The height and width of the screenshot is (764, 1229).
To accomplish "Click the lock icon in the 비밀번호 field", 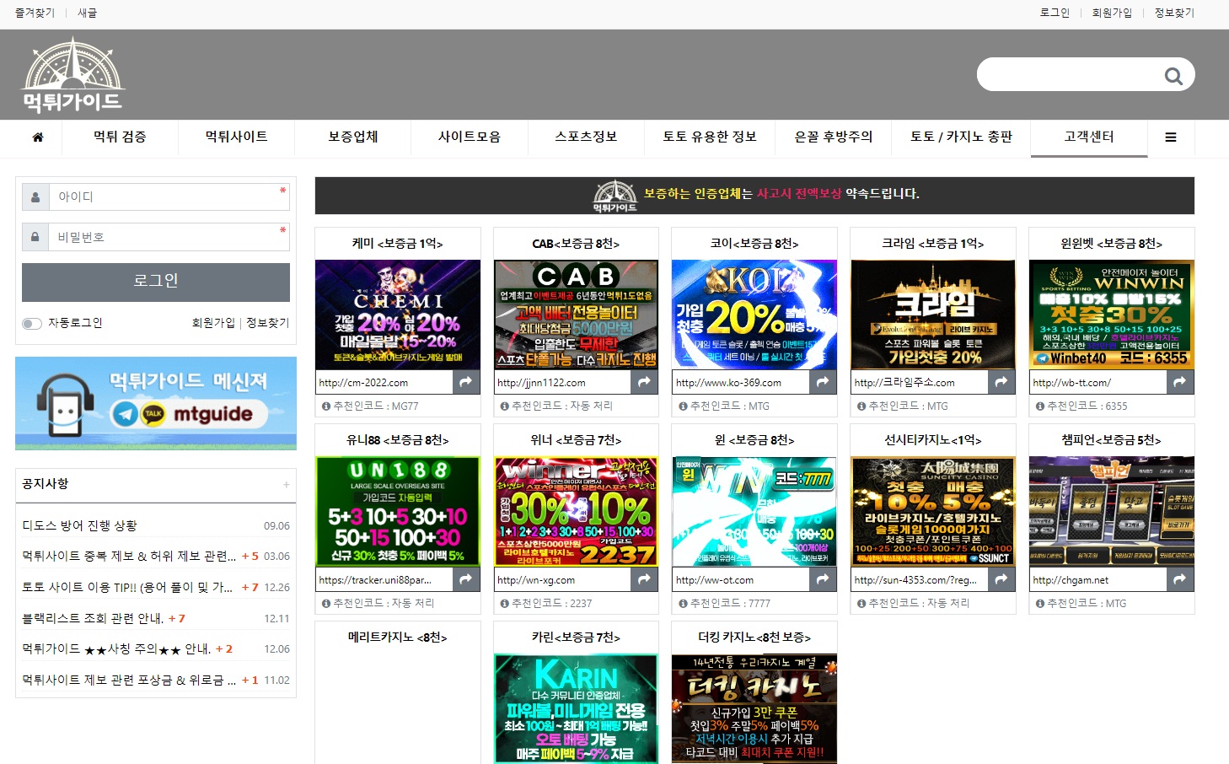I will click(x=35, y=237).
